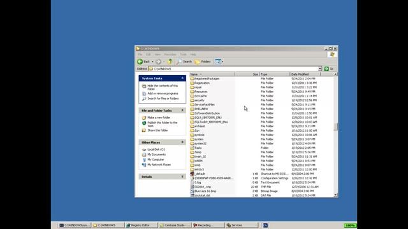
Task: Select the WinSxS folder icon
Action: (x=192, y=170)
